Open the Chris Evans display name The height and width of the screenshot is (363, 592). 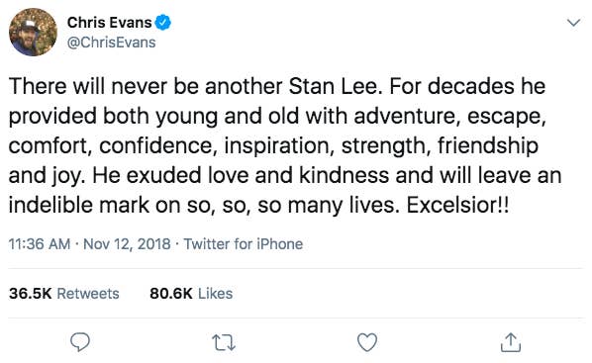[110, 23]
